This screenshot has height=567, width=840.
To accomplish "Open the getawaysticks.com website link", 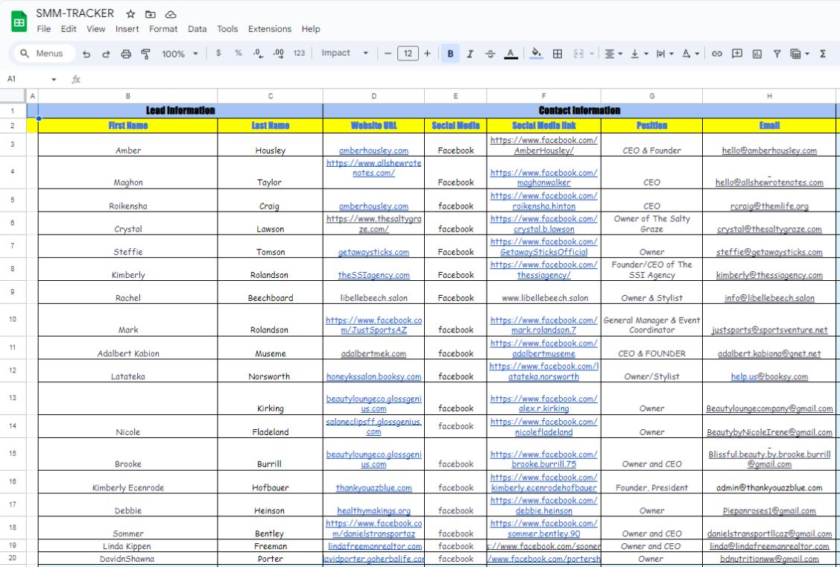I will pos(373,252).
